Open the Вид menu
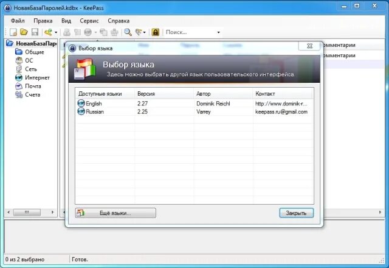 click(66, 21)
